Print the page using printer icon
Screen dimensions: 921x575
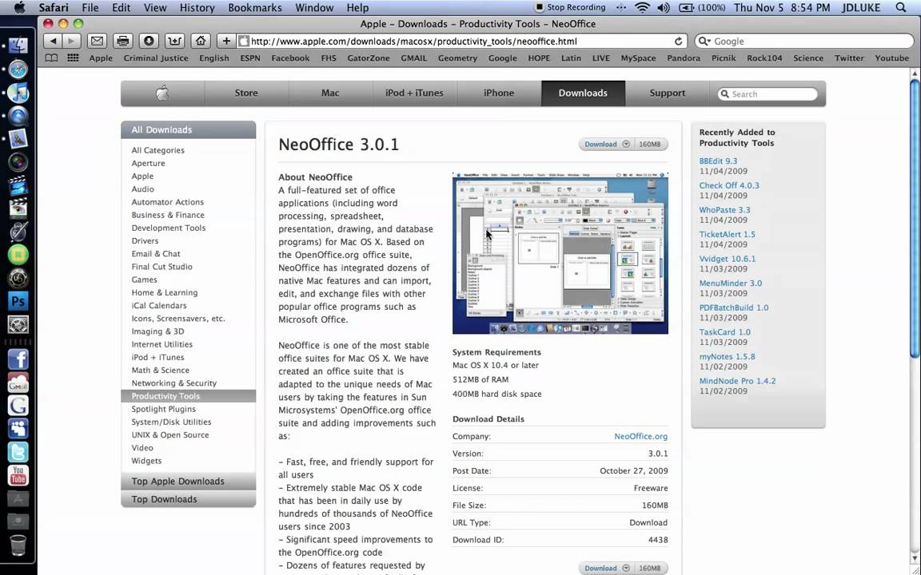123,41
